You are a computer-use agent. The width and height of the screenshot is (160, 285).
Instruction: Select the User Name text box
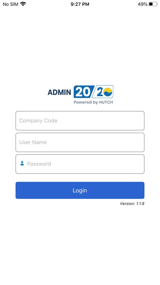tap(80, 142)
